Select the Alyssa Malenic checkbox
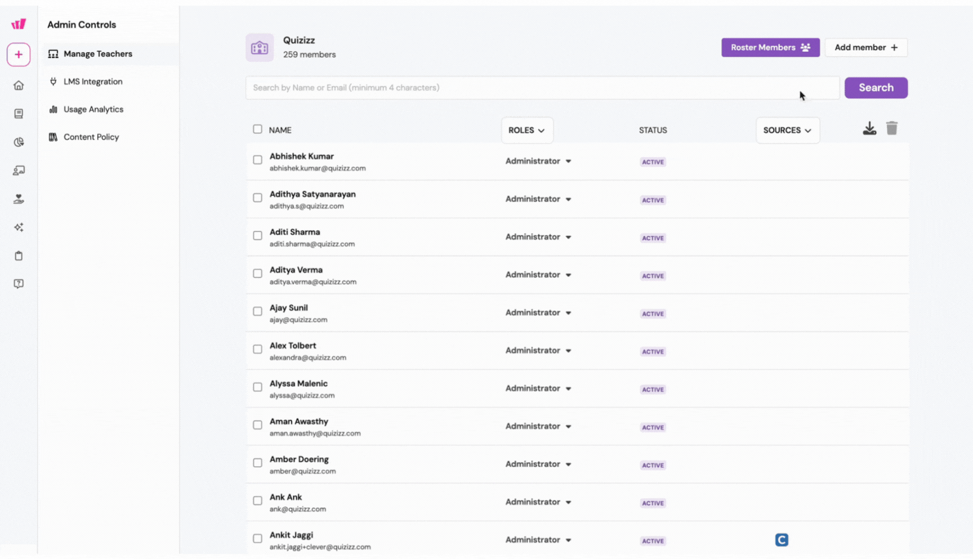This screenshot has width=973, height=559. 257,387
